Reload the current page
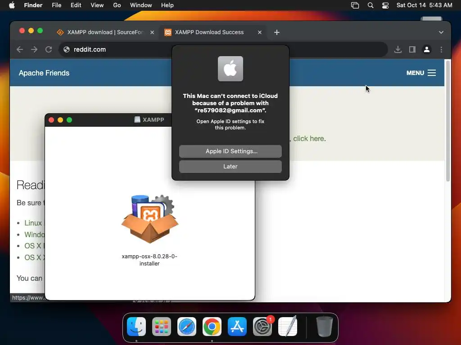Viewport: 461px width, 345px height. (49, 49)
